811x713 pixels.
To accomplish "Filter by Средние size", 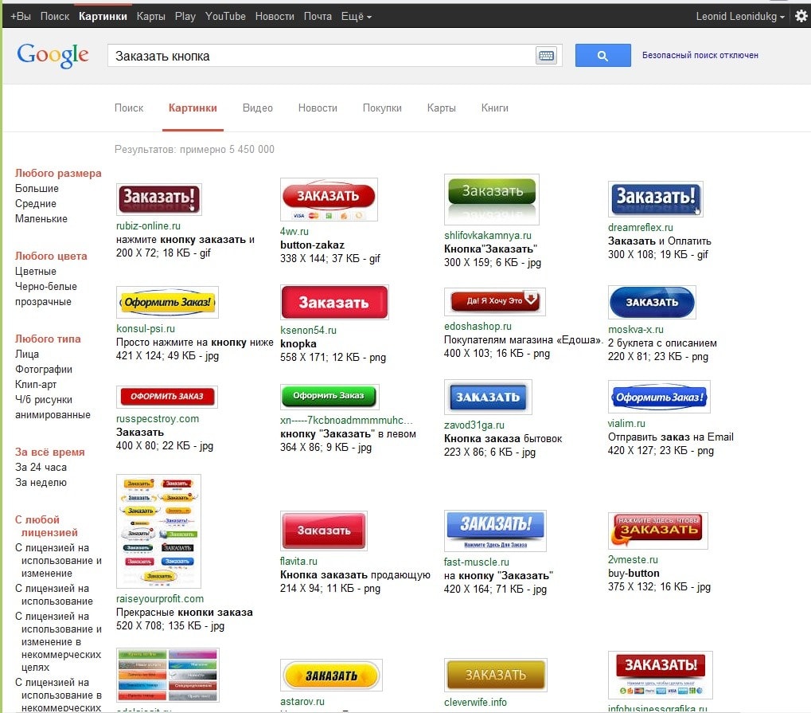I will [36, 203].
